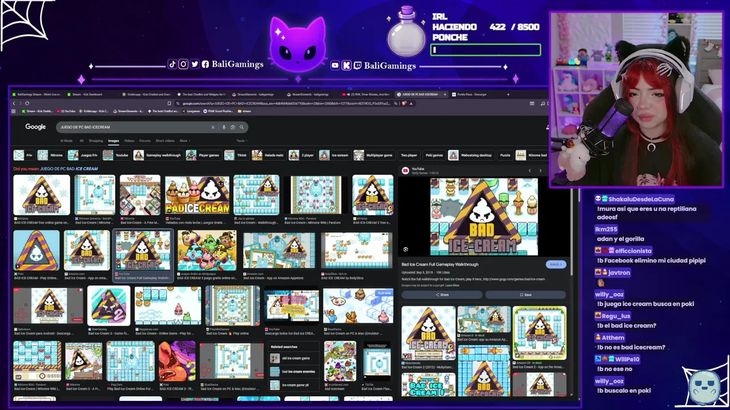The image size is (730, 410).
Task: Clear the Google search box
Action: 213,127
